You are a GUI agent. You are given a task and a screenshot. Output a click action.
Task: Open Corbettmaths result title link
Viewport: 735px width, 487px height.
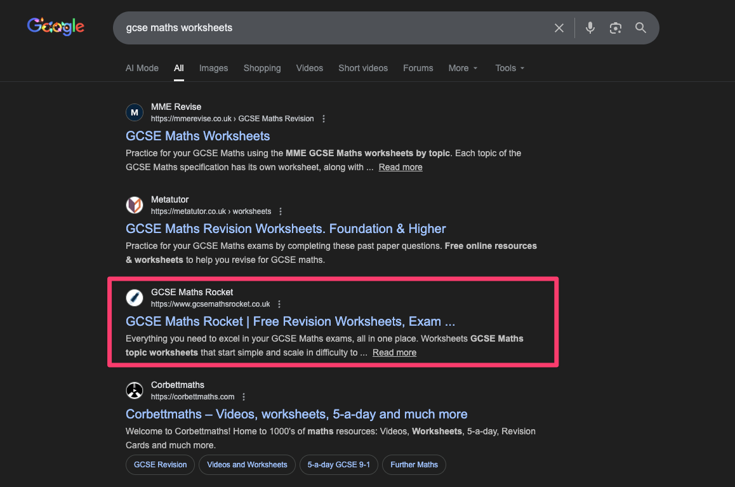click(x=296, y=414)
